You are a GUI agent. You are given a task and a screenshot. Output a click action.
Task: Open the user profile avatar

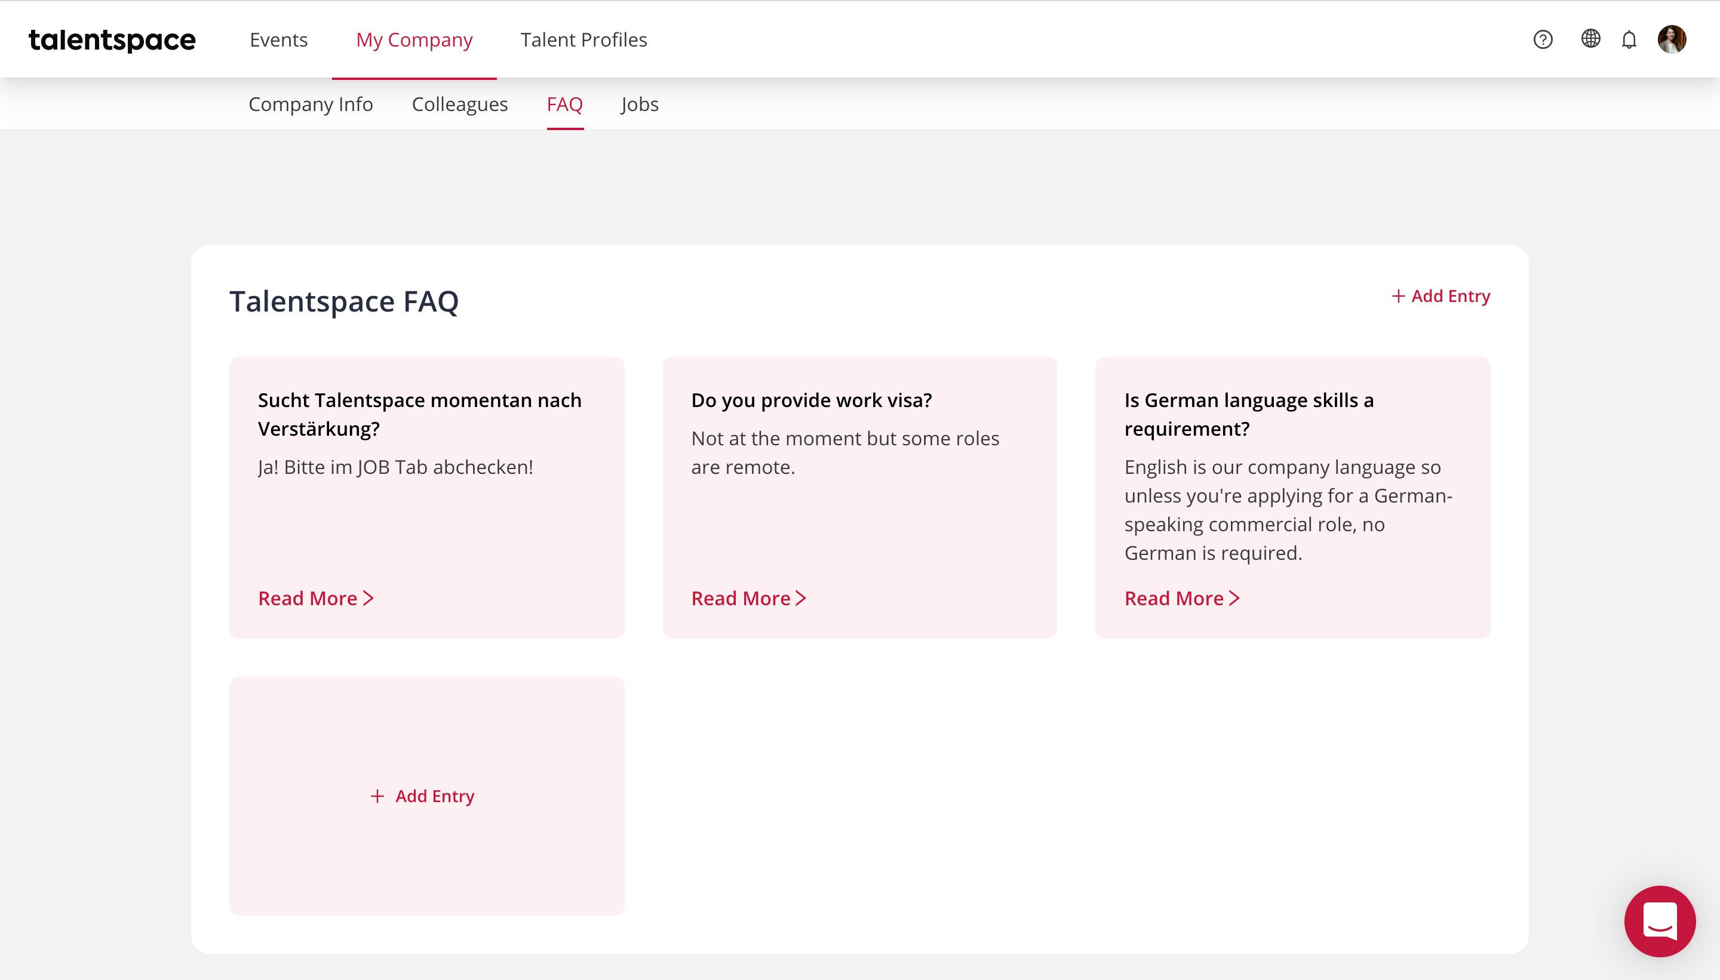1672,39
